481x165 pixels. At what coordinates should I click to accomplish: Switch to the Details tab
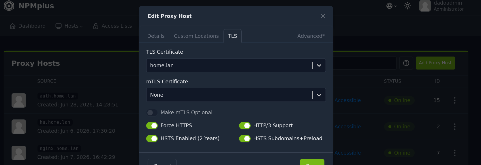pyautogui.click(x=156, y=36)
